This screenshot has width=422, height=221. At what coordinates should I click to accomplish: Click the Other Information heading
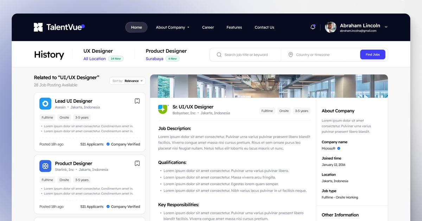pos(340,215)
